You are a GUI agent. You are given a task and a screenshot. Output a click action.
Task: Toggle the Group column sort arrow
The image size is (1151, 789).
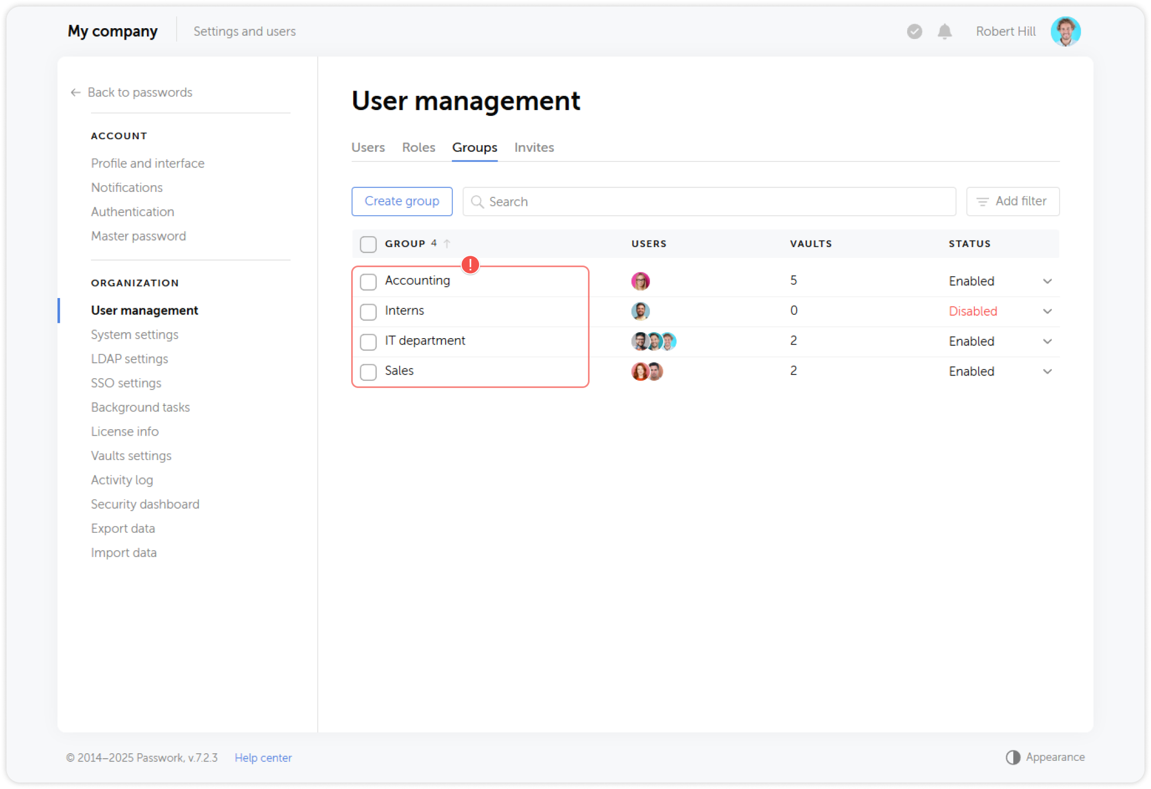click(447, 243)
